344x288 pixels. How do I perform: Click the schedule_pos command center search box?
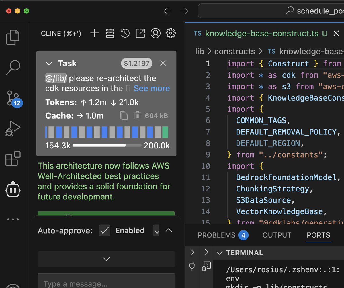(271, 11)
